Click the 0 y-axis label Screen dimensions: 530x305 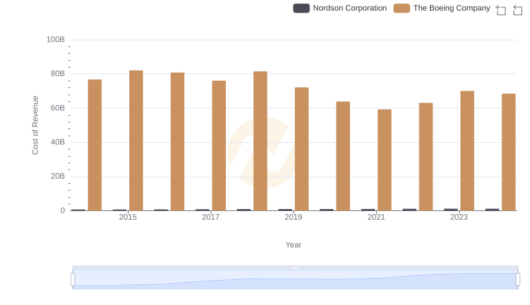pos(62,210)
